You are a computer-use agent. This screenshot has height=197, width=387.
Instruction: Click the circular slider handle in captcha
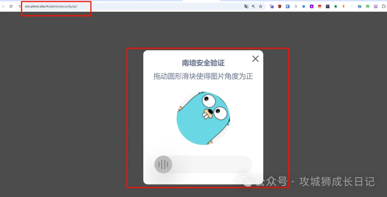point(163,165)
